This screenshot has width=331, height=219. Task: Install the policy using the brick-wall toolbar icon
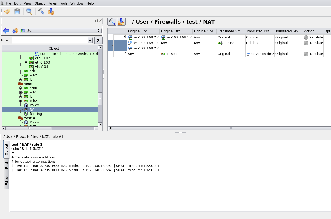click(x=51, y=11)
